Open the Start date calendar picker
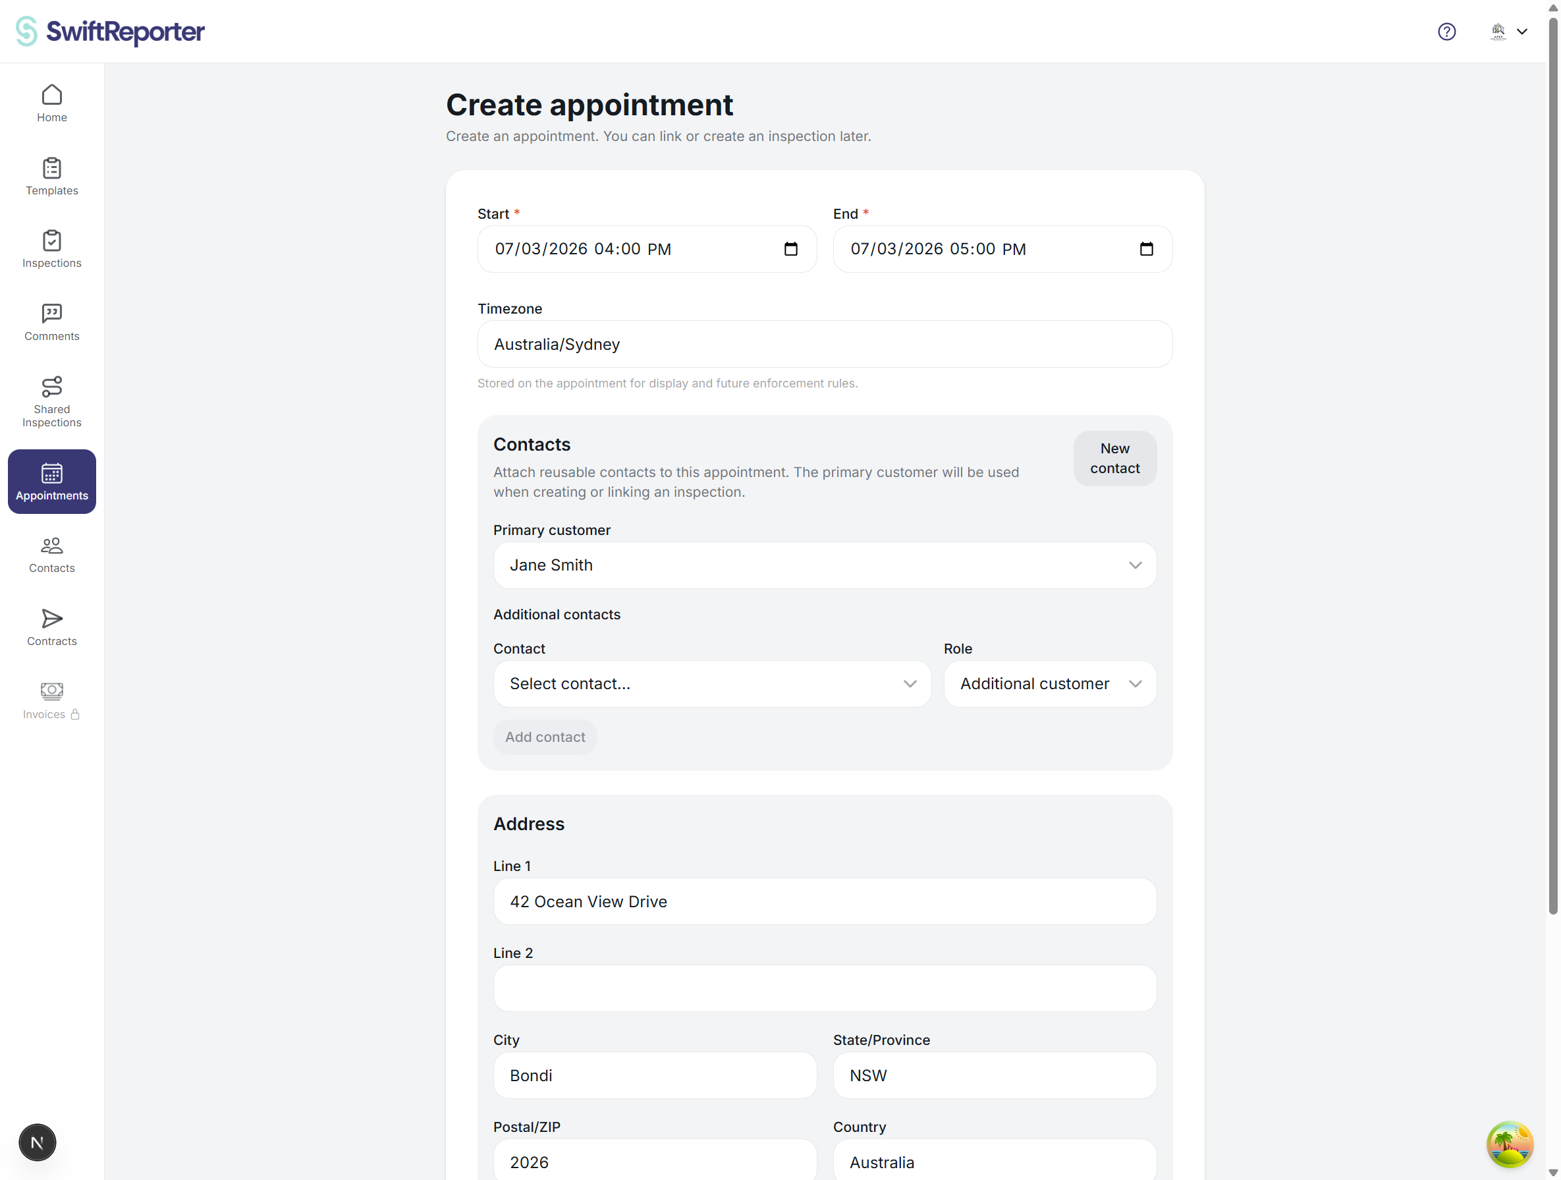The image size is (1561, 1180). coord(791,248)
